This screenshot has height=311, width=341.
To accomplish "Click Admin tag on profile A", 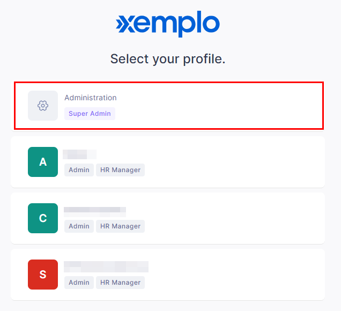I will (79, 170).
